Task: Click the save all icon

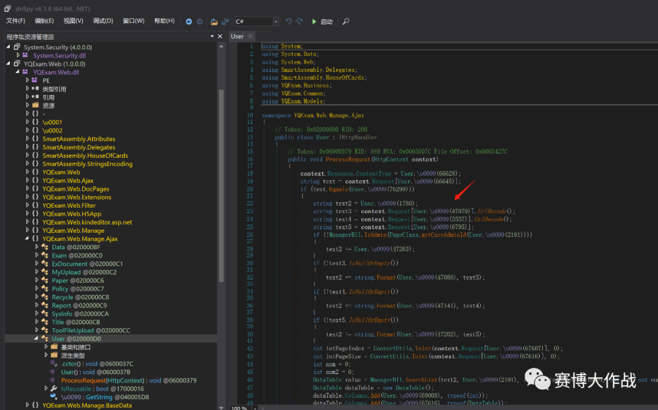Action: [x=225, y=21]
